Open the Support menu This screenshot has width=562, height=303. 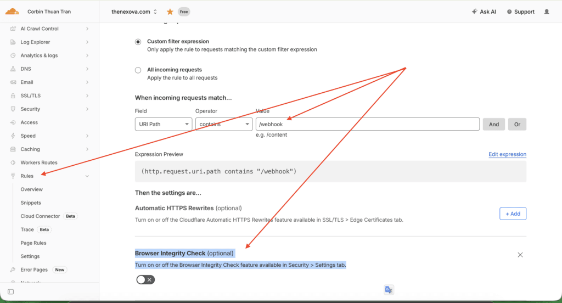[x=520, y=12]
